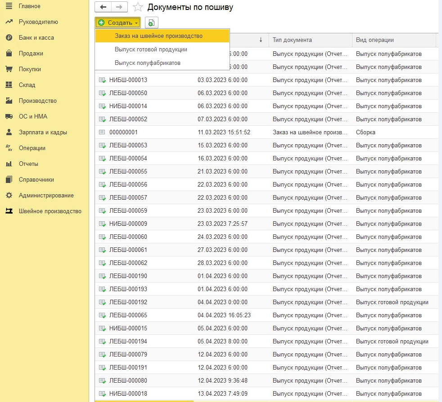Open Главное section label

pyautogui.click(x=30, y=6)
